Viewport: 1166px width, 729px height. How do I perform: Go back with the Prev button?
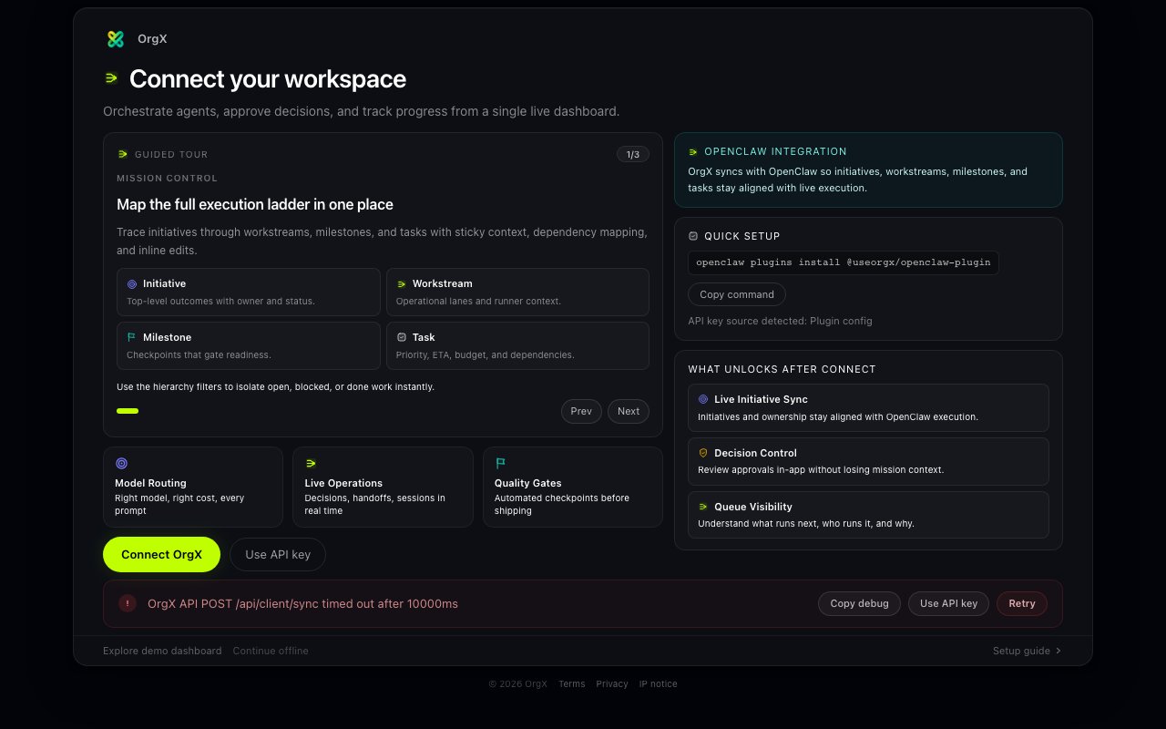[x=581, y=411]
